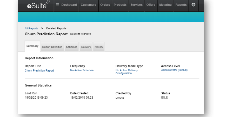Image resolution: width=227 pixels, height=117 pixels.
Task: View the History tab
Action: (x=99, y=47)
